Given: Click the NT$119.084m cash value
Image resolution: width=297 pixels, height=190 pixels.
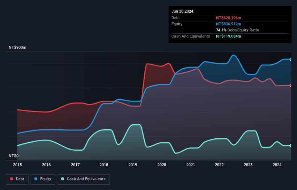Looking at the screenshot, I should pyautogui.click(x=228, y=36).
